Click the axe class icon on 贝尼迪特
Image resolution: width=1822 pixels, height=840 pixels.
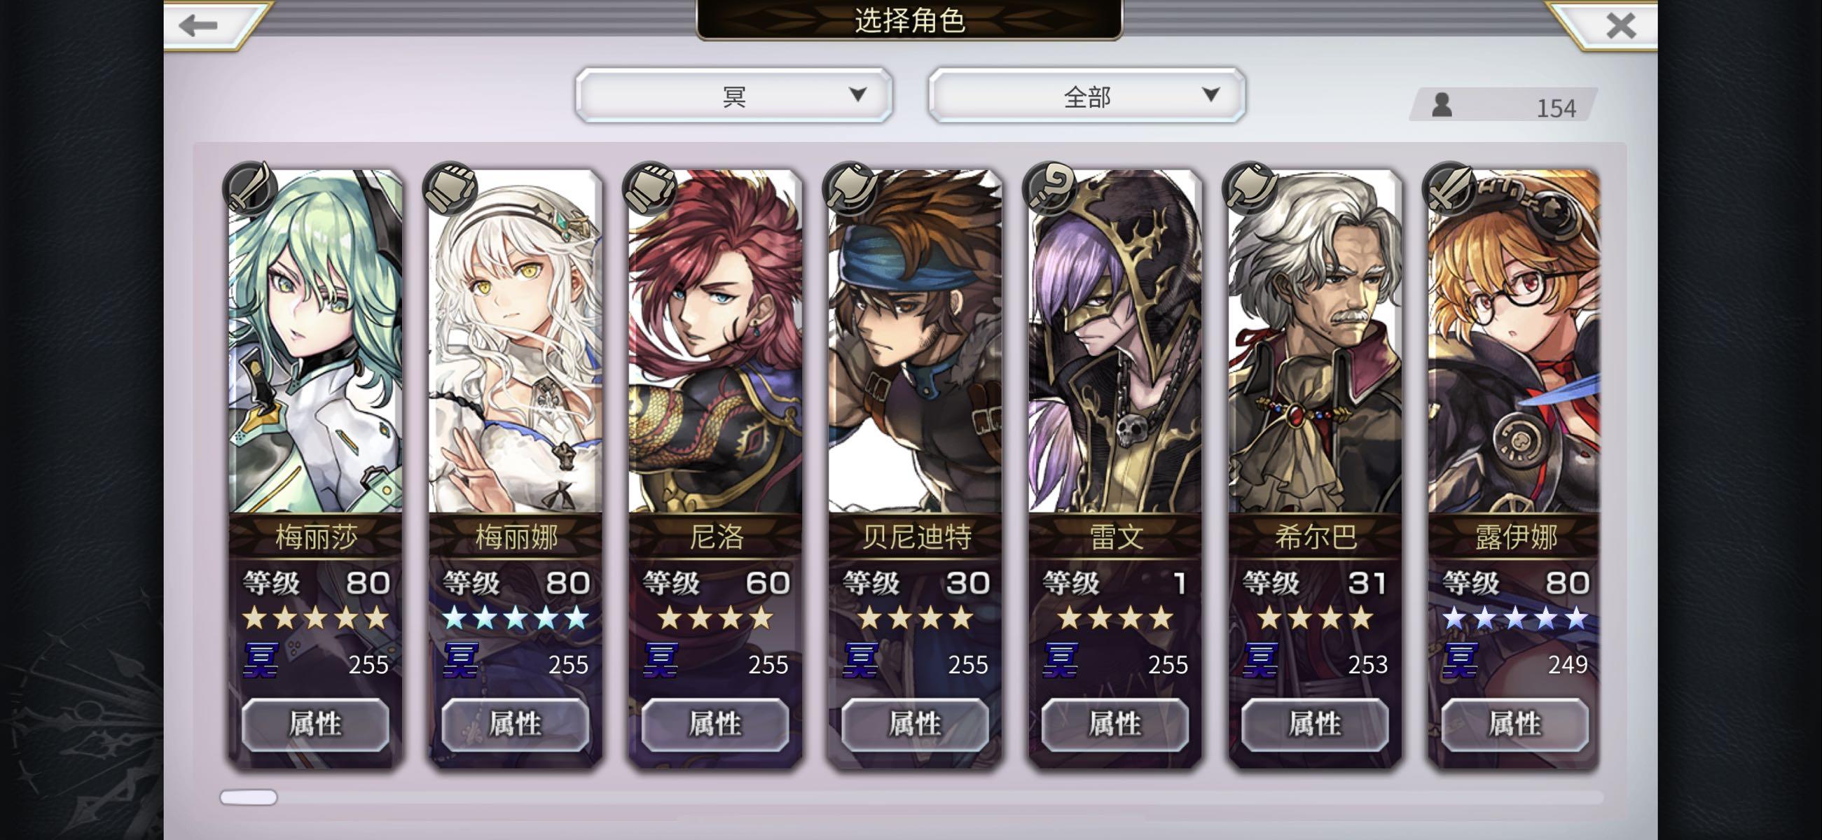(x=850, y=188)
